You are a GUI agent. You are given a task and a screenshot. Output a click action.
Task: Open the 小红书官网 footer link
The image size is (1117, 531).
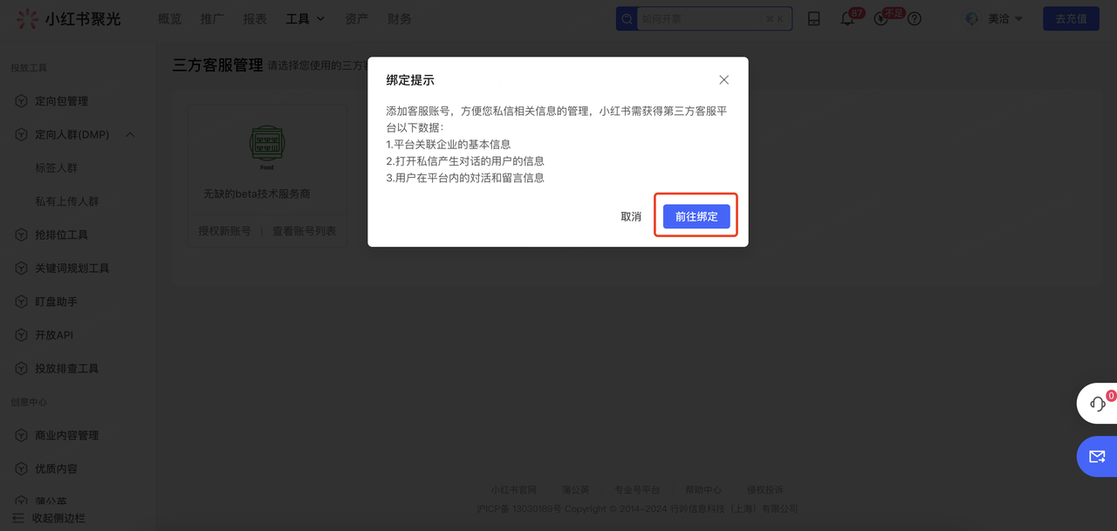[513, 489]
